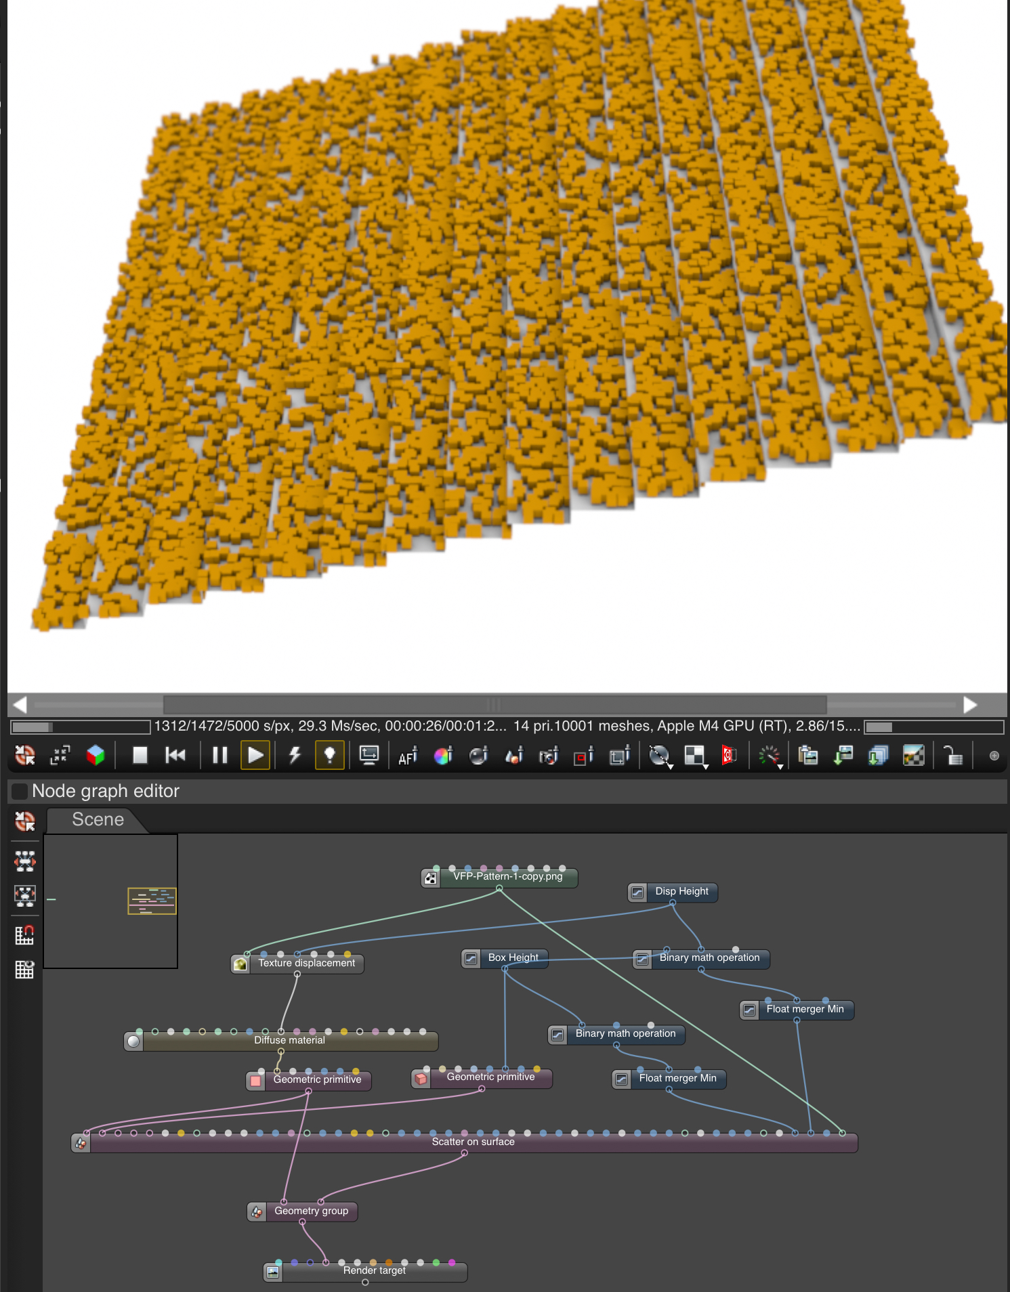Click the VFP-Pattern image texture icon
This screenshot has height=1292, width=1010.
click(431, 878)
